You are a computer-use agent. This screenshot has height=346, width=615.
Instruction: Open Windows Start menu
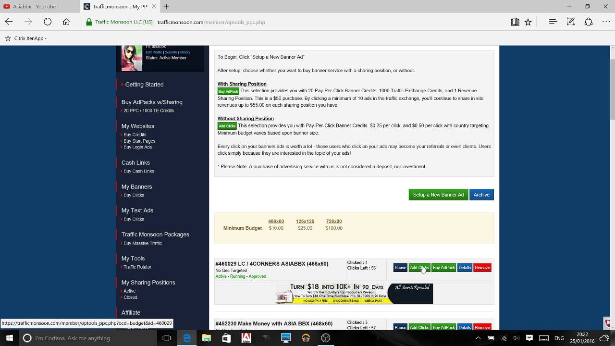[x=9, y=338]
